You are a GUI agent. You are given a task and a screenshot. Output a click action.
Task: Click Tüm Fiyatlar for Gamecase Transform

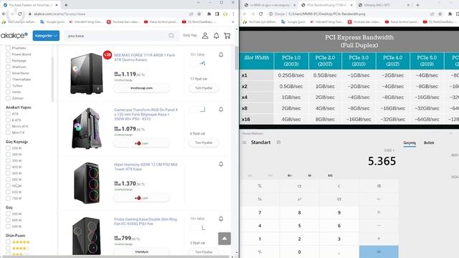point(204,143)
